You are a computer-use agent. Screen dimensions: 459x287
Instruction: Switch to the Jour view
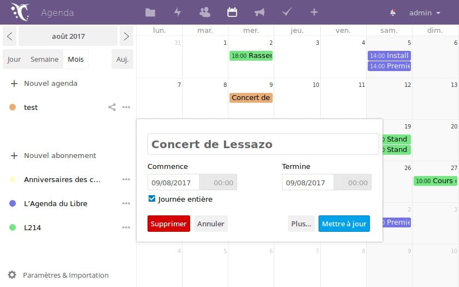14,60
